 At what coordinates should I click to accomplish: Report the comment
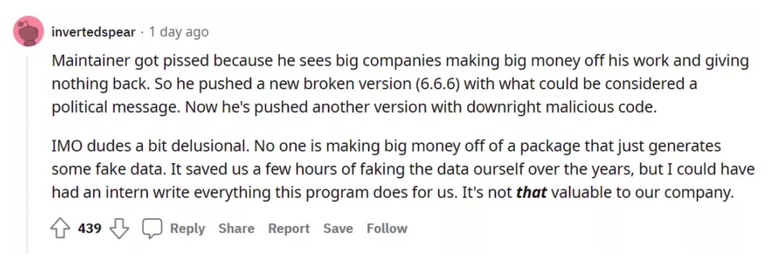(289, 228)
